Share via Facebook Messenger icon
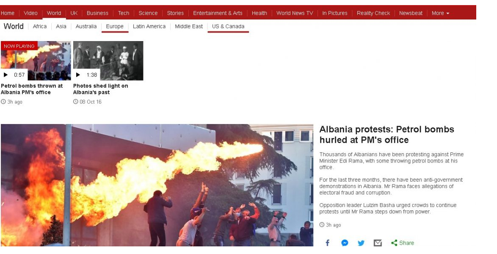The width and height of the screenshot is (497, 254). [345, 243]
